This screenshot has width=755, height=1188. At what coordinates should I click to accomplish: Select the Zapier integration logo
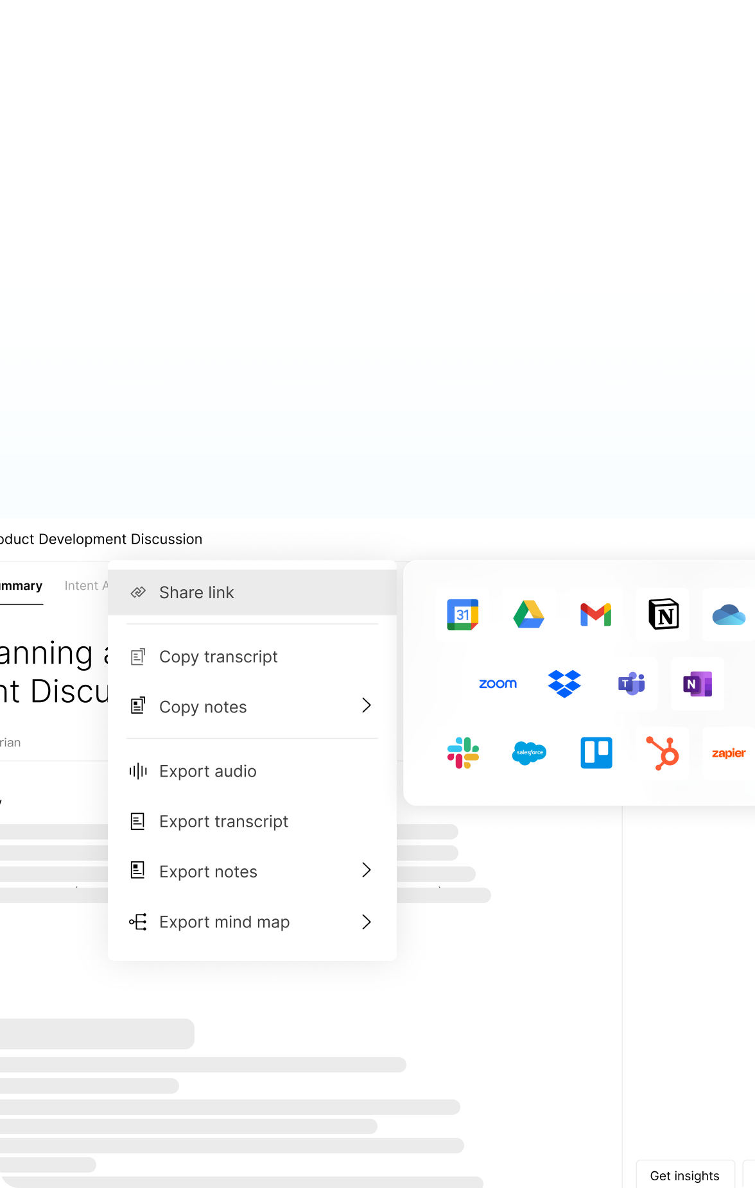coord(729,753)
